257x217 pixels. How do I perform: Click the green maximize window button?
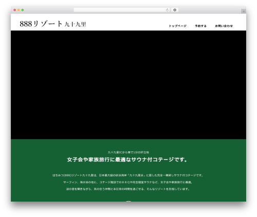pos(23,10)
